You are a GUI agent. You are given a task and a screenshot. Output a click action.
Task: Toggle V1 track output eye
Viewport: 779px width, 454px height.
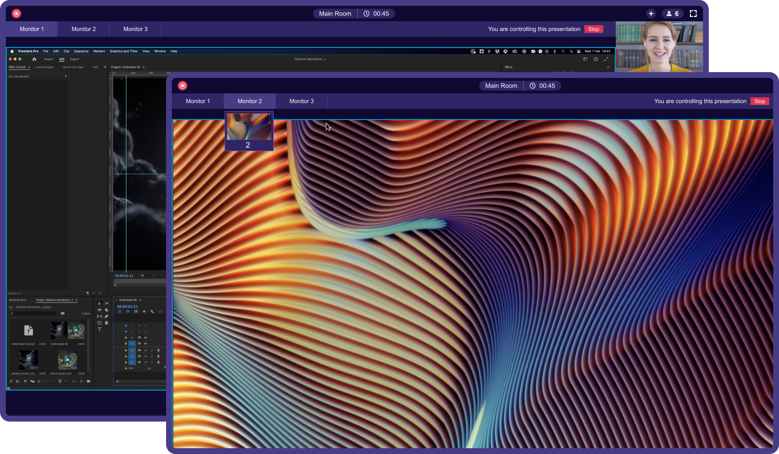coord(145,344)
